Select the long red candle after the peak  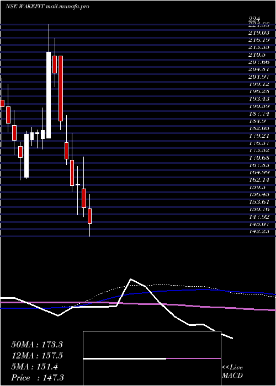[x=61, y=88]
